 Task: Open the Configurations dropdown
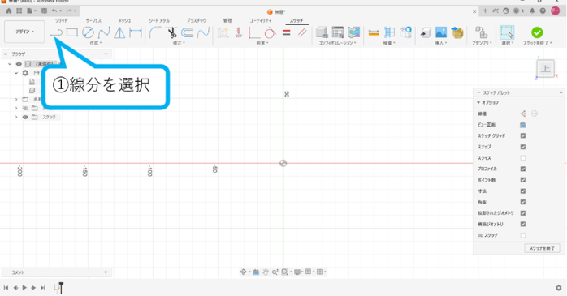point(337,43)
